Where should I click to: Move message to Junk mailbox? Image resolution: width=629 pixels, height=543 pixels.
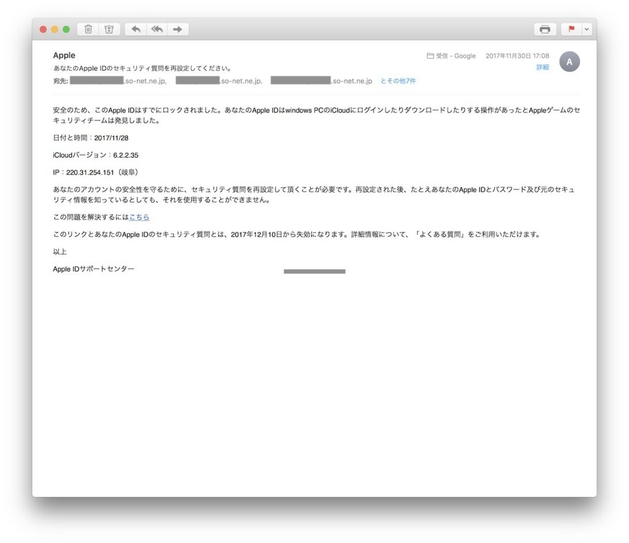(109, 29)
